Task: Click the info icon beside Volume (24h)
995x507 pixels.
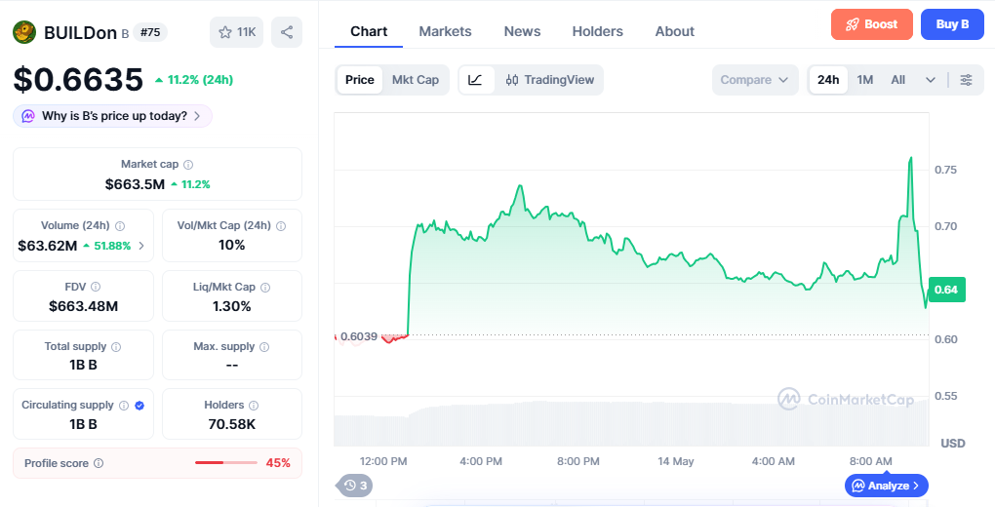Action: (x=120, y=226)
